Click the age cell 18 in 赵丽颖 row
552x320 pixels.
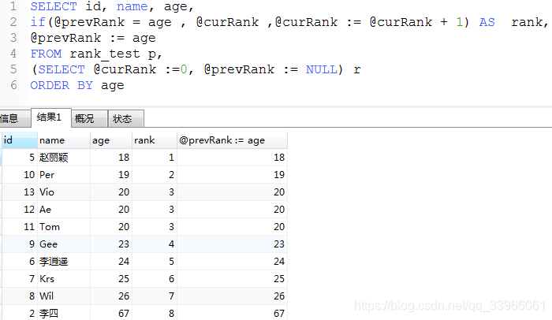pyautogui.click(x=111, y=158)
